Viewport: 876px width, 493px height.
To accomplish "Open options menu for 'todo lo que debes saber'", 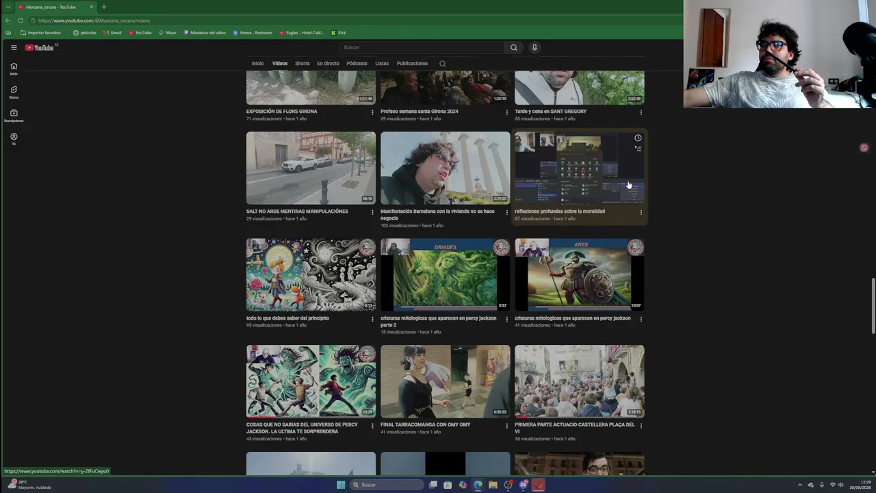I will click(x=372, y=319).
